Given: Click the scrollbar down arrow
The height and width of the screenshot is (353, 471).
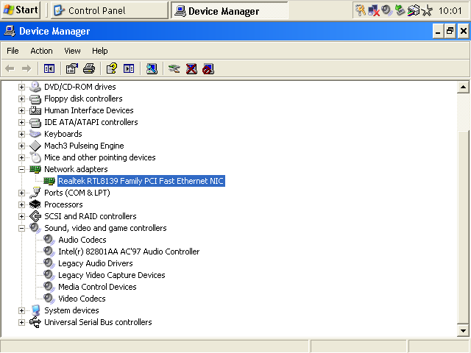Looking at the screenshot, I should coord(463,330).
